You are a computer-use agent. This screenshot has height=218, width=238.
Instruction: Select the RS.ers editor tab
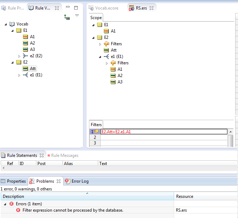(x=138, y=8)
